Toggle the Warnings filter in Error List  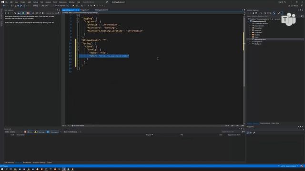[40, 132]
